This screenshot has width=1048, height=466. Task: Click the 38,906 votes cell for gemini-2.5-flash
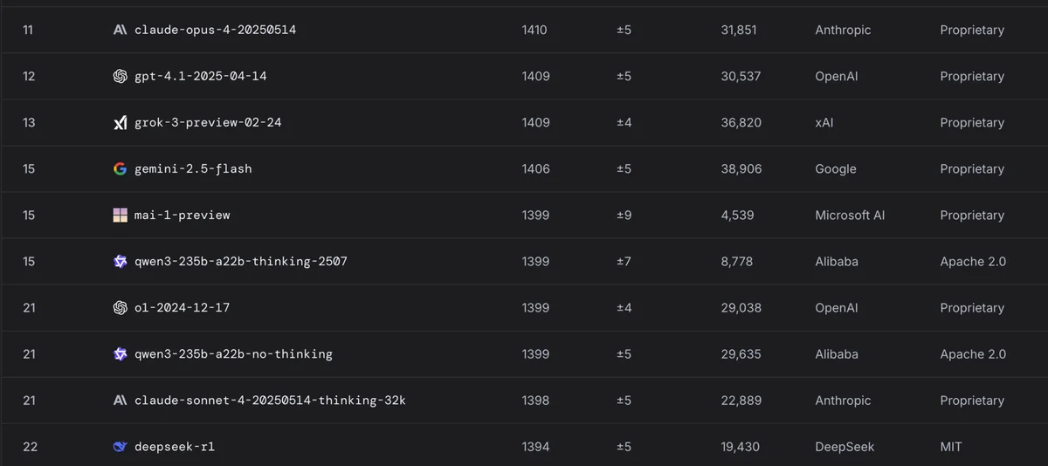click(741, 169)
